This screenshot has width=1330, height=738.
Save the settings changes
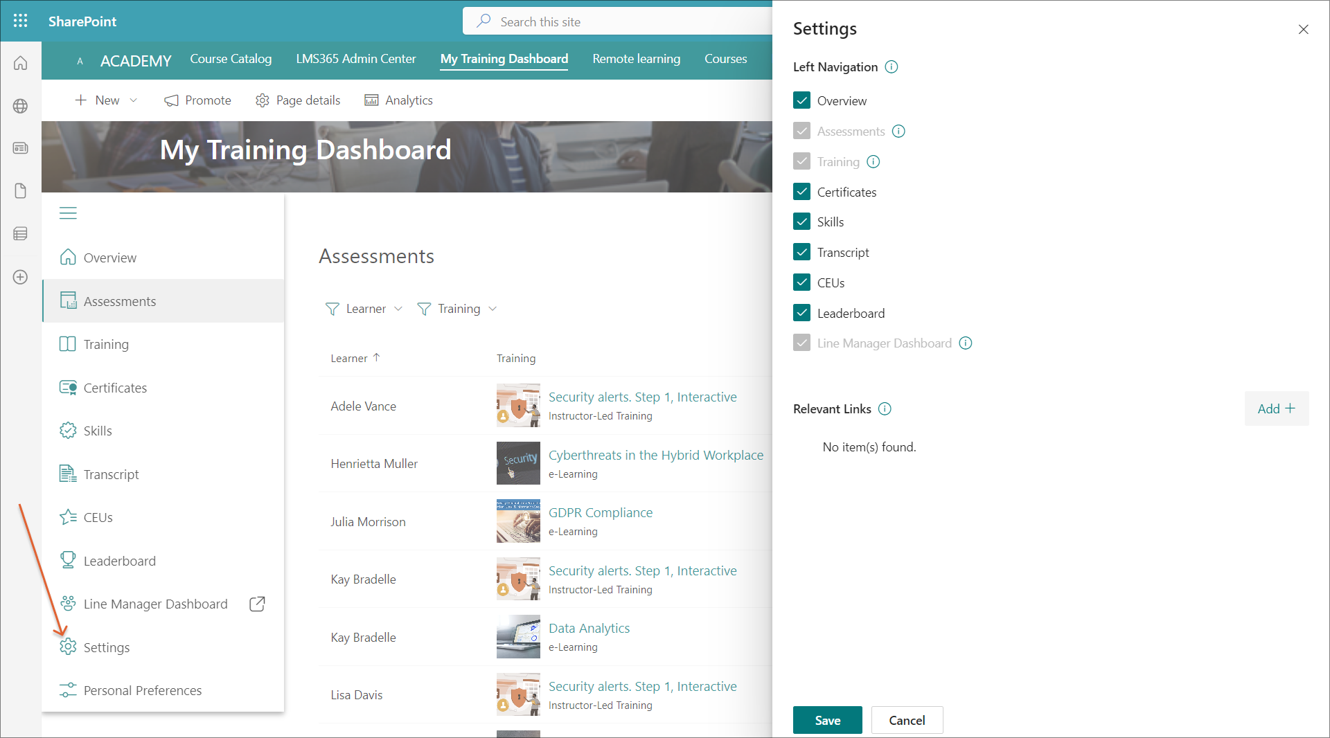827,720
